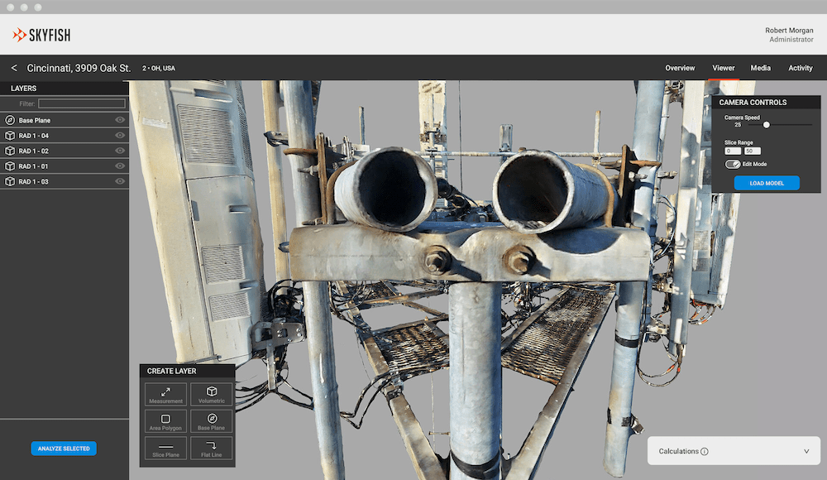Open the Activity tab
The image size is (827, 480).
800,68
